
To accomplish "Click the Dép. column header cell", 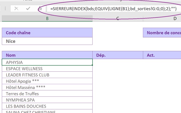I will (118, 55).
